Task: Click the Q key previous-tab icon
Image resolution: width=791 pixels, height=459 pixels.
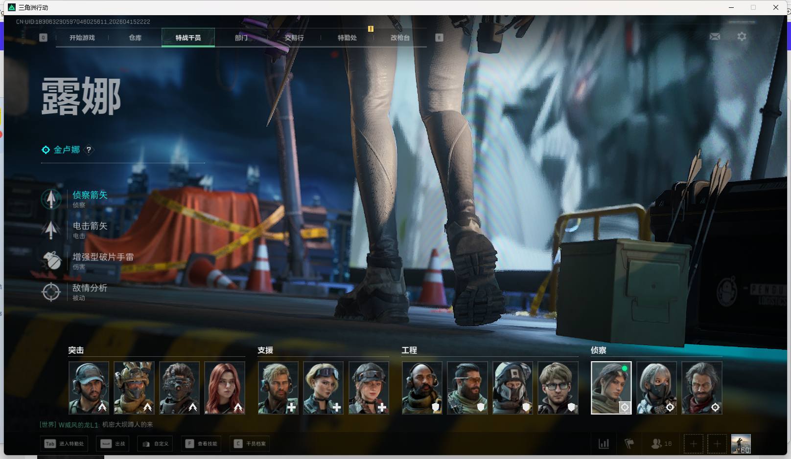Action: click(x=43, y=38)
